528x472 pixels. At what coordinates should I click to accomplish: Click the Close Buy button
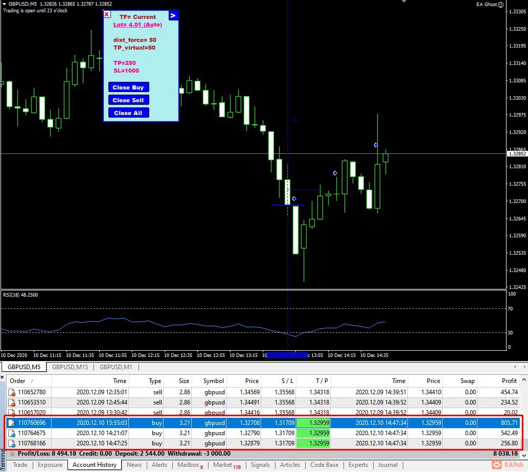(128, 87)
